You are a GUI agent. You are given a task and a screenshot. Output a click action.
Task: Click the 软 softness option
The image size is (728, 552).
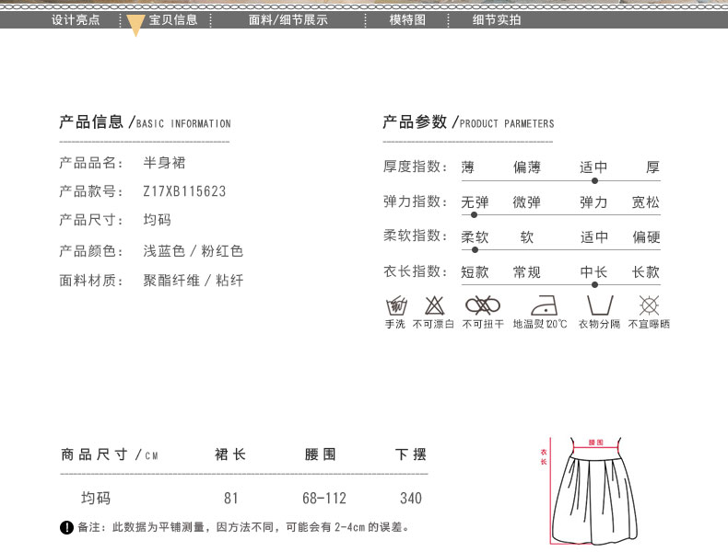coord(527,236)
